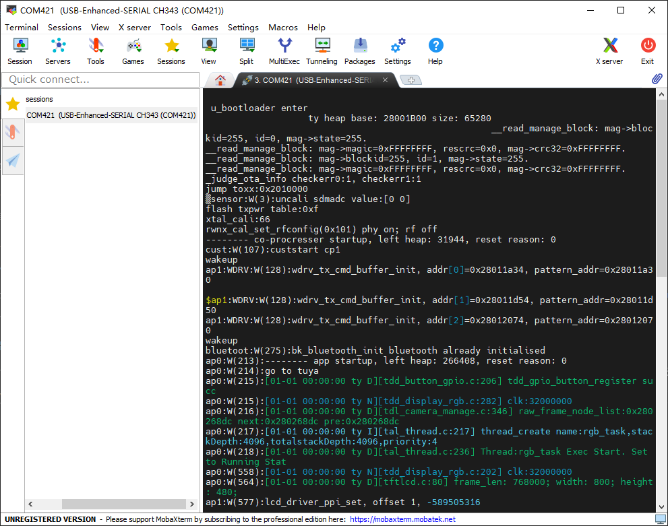
Task: Open the Tools toolbar icon
Action: click(96, 51)
